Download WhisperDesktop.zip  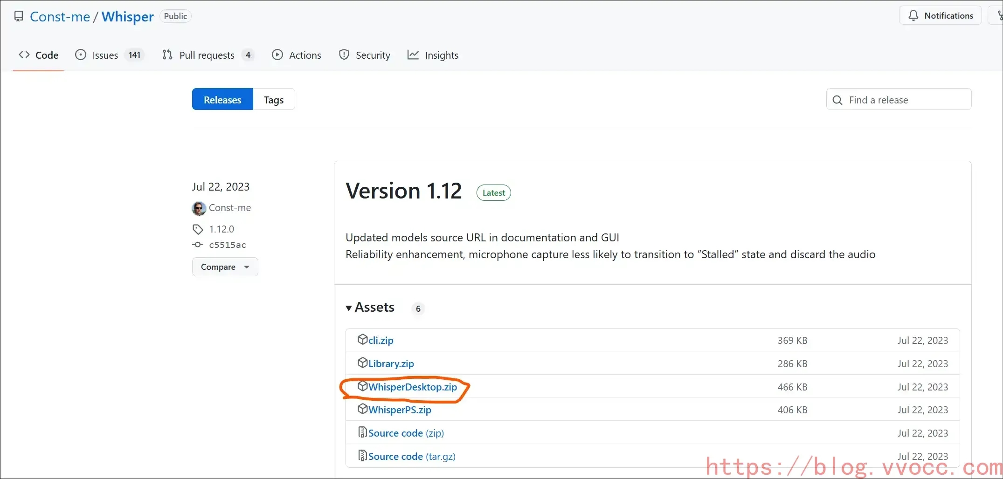(413, 387)
